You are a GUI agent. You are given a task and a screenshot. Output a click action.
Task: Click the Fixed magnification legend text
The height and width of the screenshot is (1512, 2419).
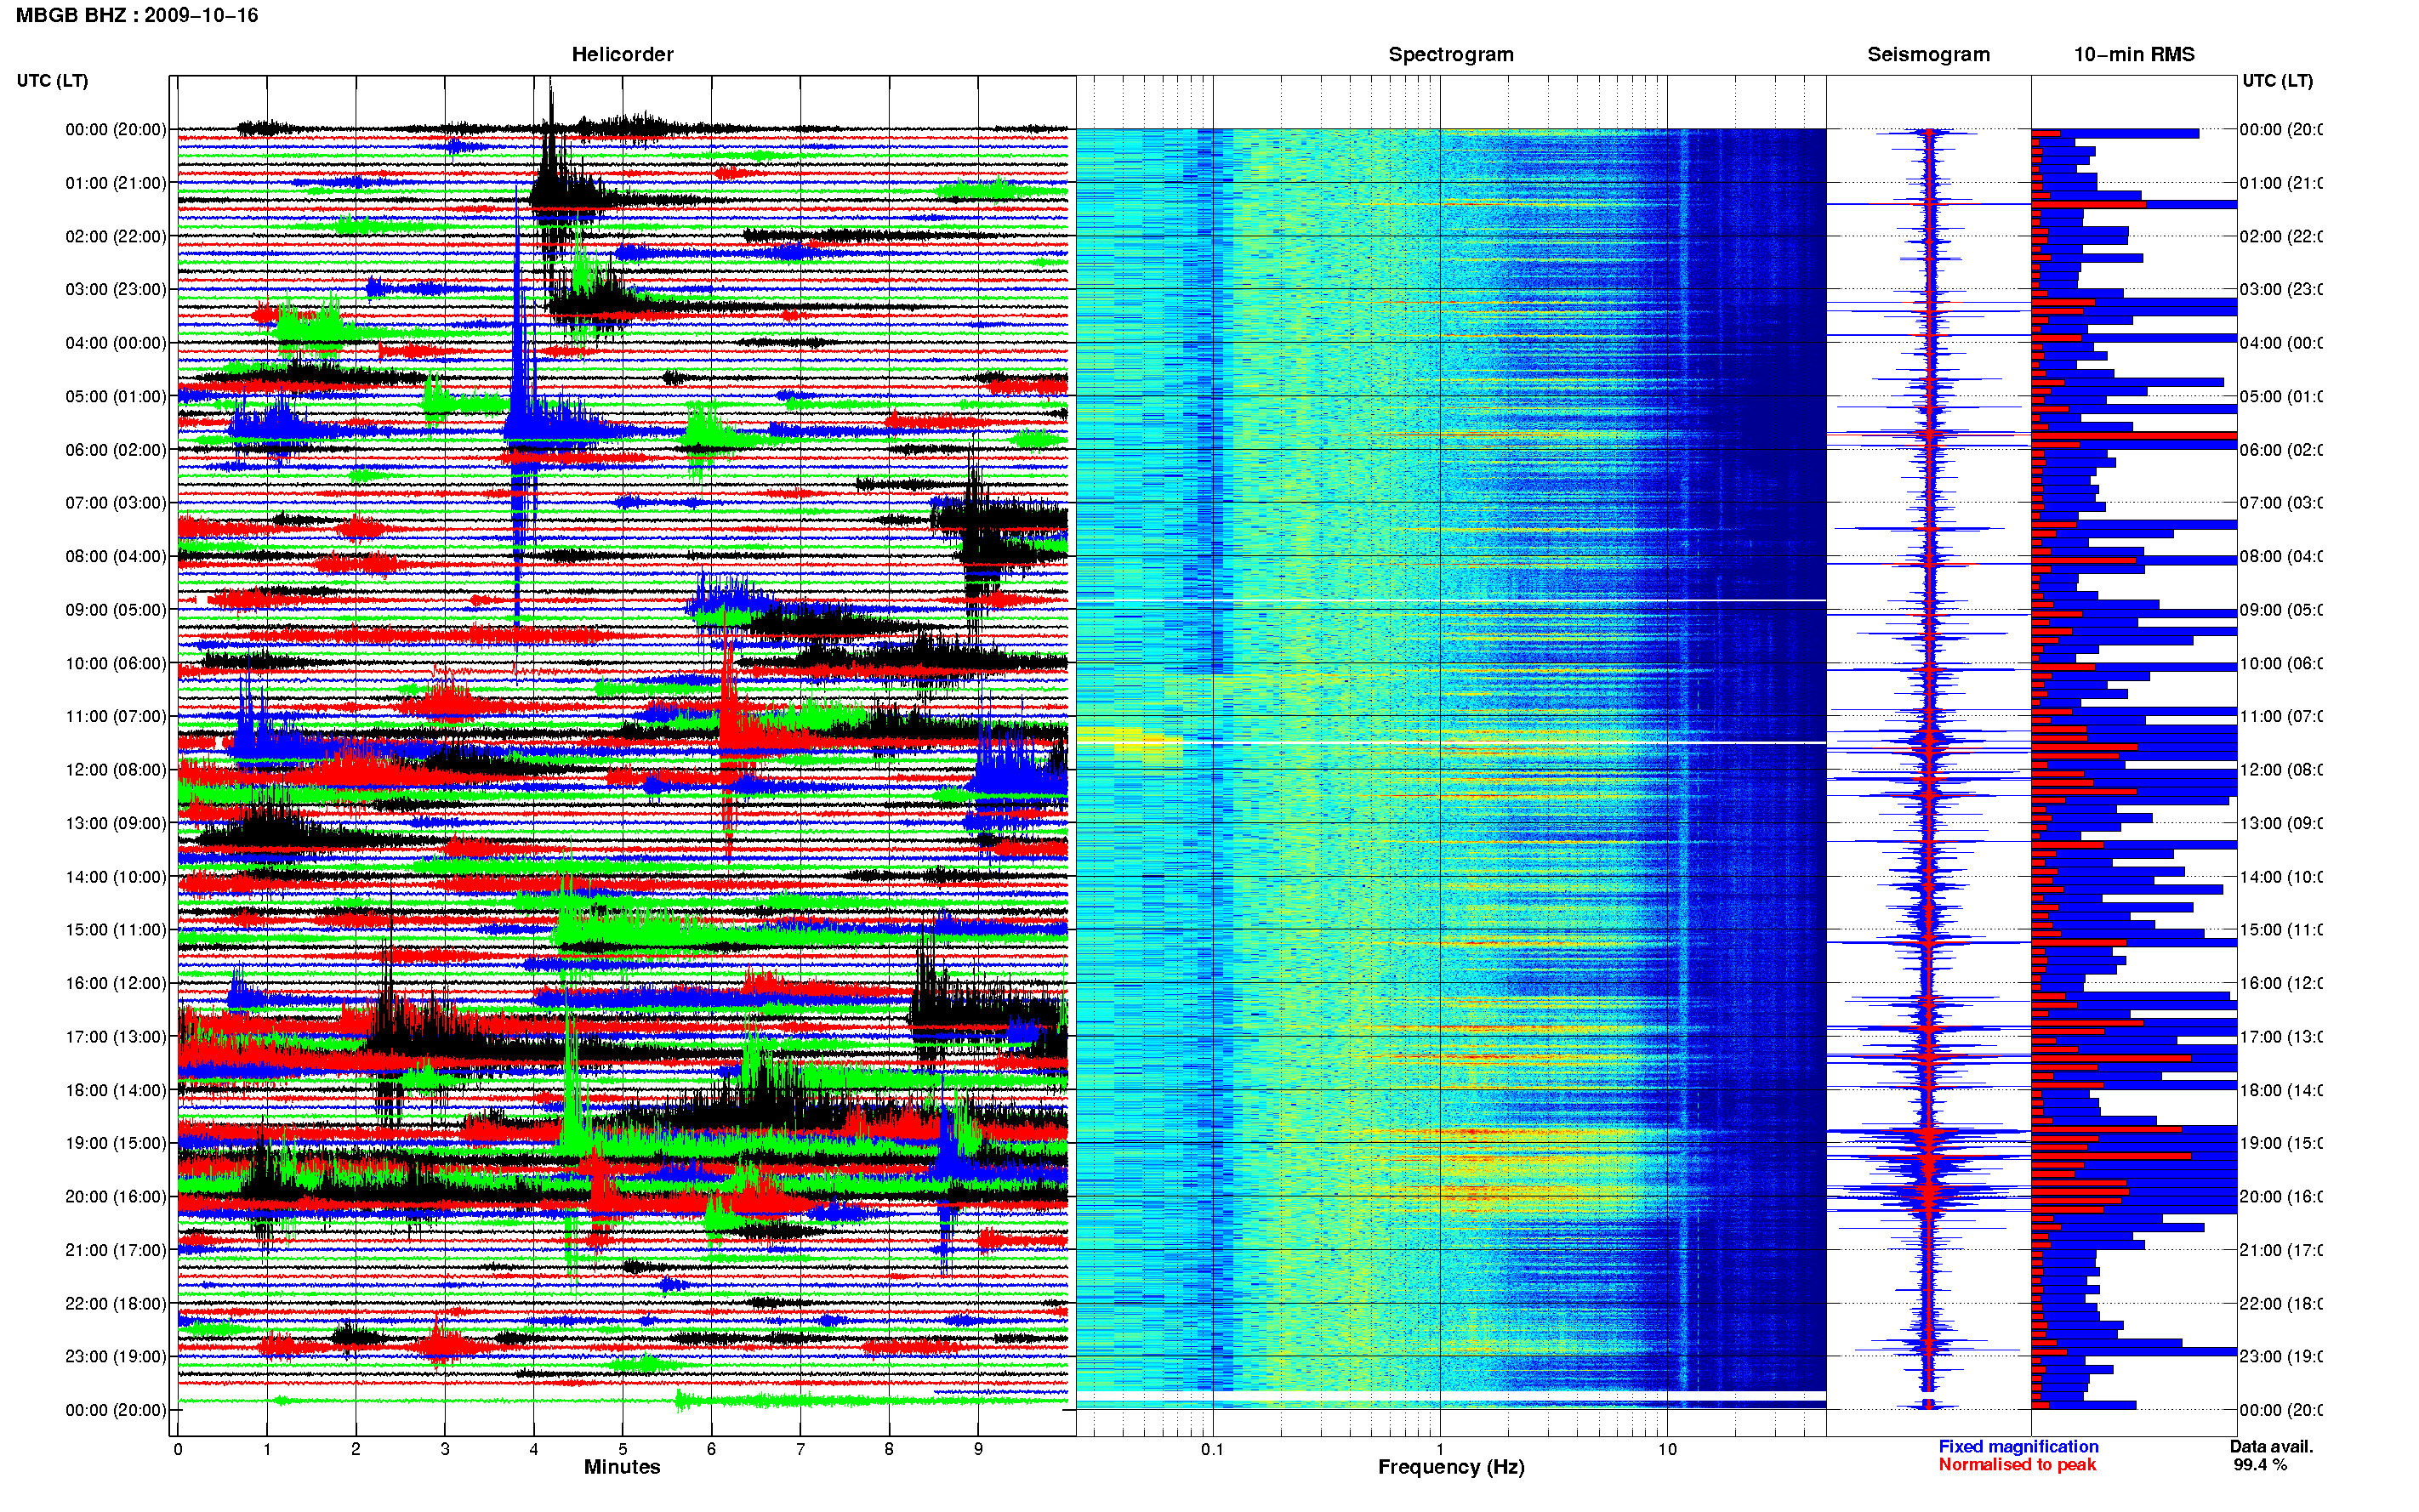click(2018, 1447)
